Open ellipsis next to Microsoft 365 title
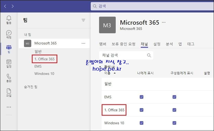The width and height of the screenshot is (214, 131). tap(164, 22)
